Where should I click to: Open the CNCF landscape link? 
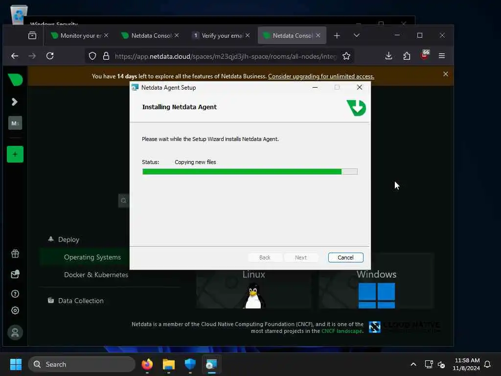[x=342, y=331]
